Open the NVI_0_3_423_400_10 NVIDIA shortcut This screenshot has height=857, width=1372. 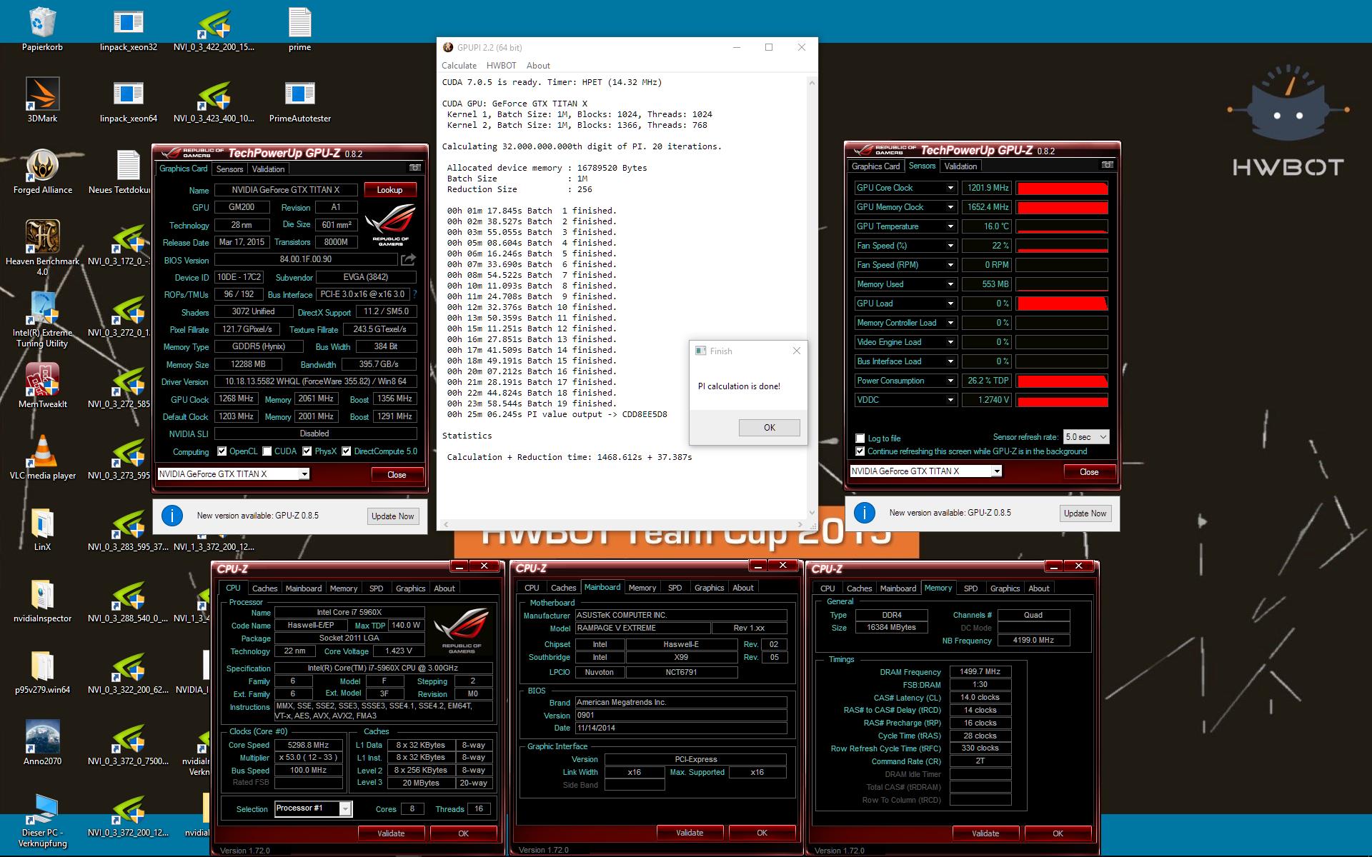[x=214, y=100]
